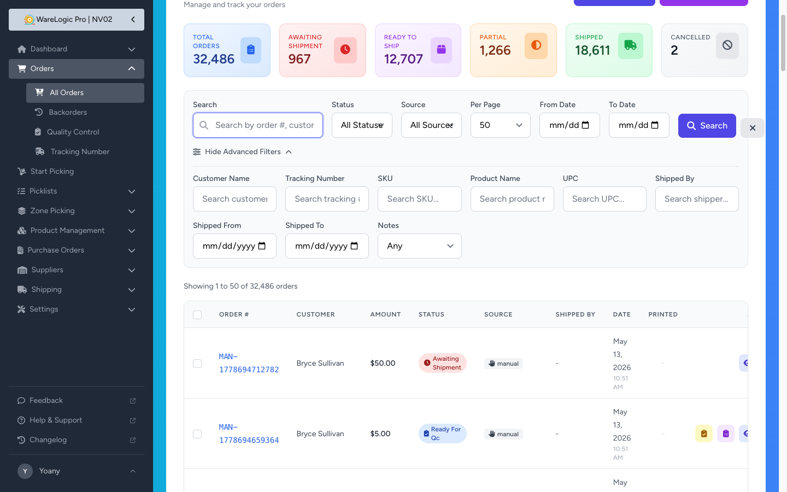The width and height of the screenshot is (787, 492).
Task: Click the $50.00 amount cell
Action: tap(383, 364)
